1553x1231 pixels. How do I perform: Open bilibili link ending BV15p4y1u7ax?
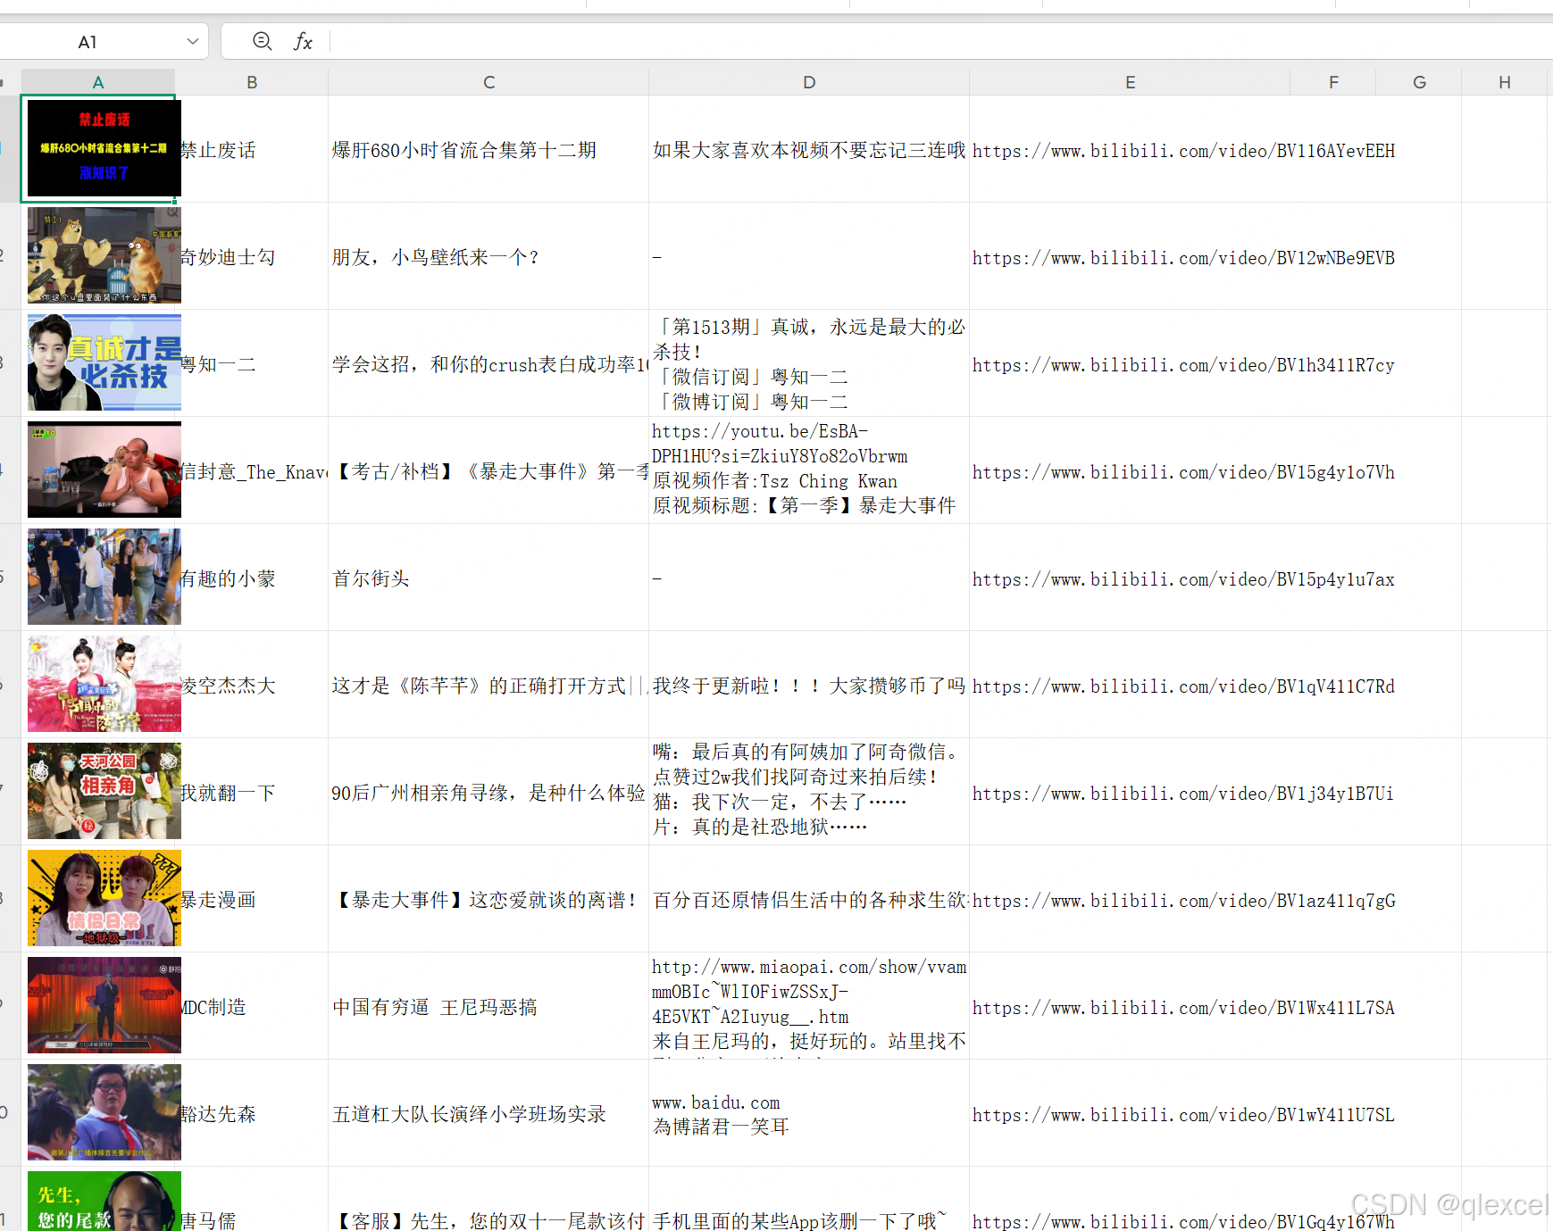tap(1183, 579)
